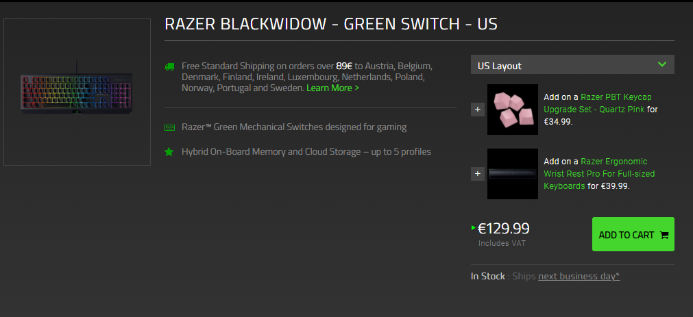Click the pink keycaps thumbnail
Screen dimensions: 693x317
coord(513,110)
